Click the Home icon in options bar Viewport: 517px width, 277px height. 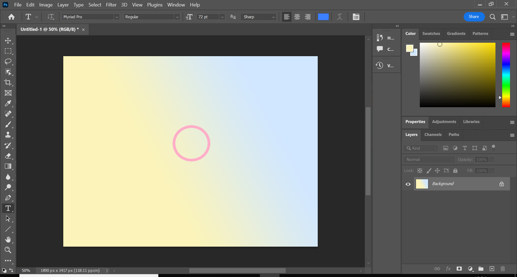click(x=11, y=17)
